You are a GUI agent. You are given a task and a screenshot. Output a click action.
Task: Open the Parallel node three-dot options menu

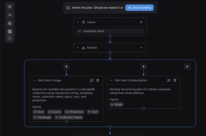coord(141,48)
